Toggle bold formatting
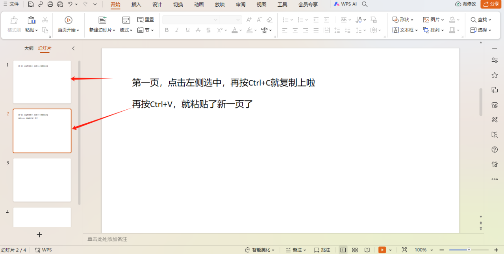Image resolution: width=504 pixels, height=254 pixels. click(167, 30)
